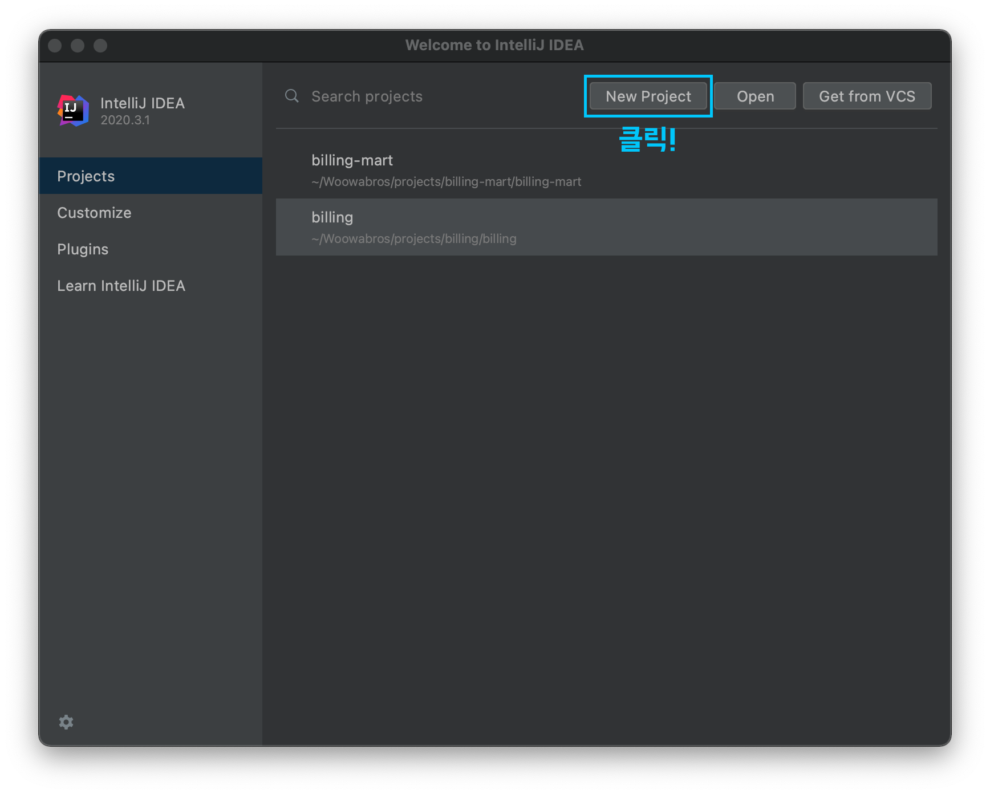This screenshot has width=990, height=794.
Task: Click the IntelliJ IDEA logo icon
Action: 74,111
